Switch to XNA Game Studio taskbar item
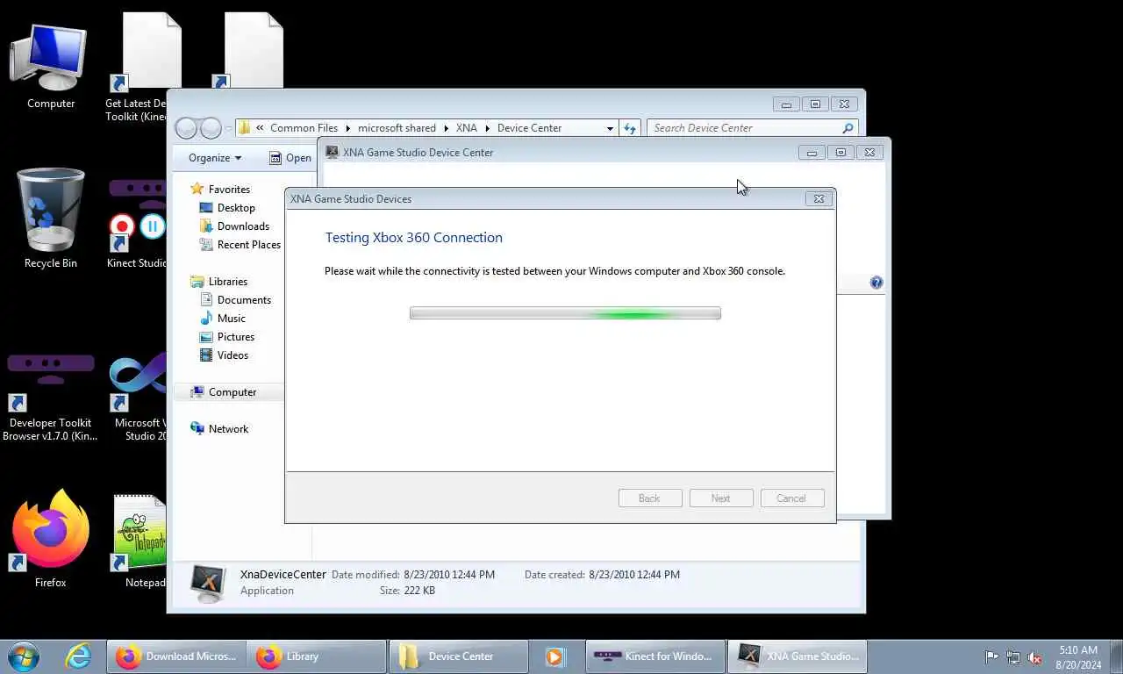The image size is (1123, 674). pyautogui.click(x=797, y=656)
